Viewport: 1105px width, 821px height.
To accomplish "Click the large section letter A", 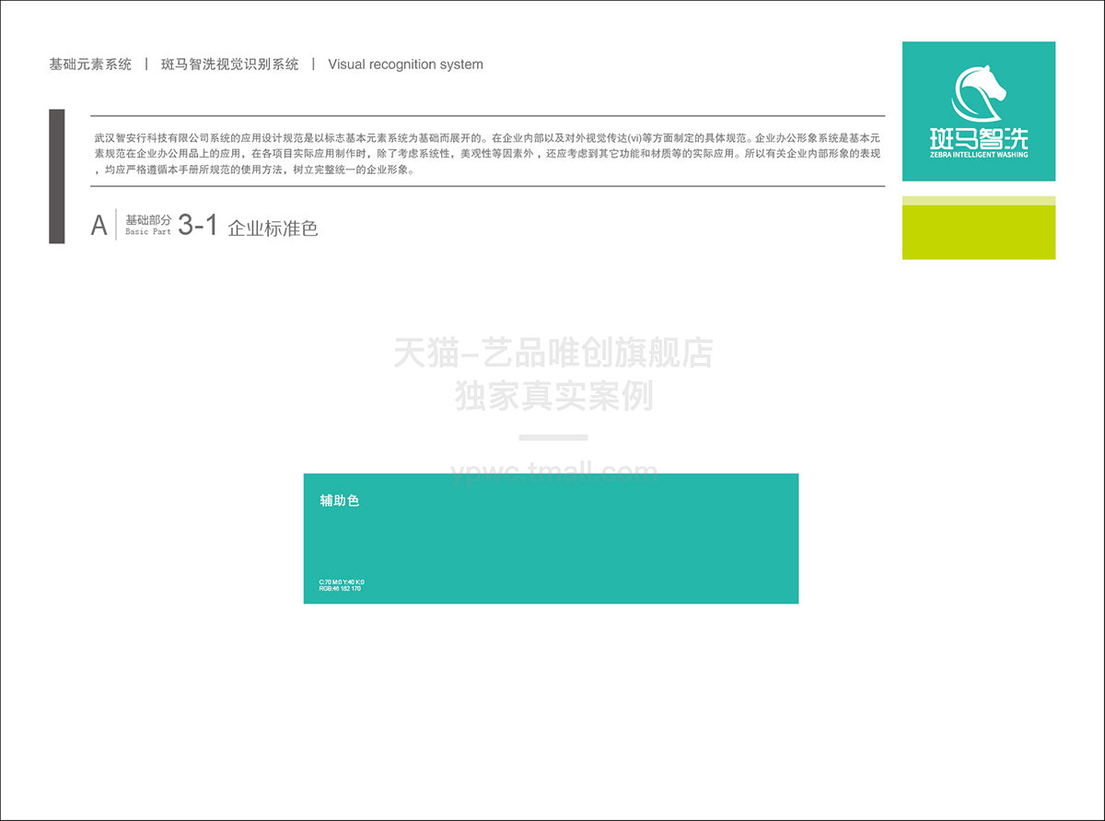I will 99,226.
